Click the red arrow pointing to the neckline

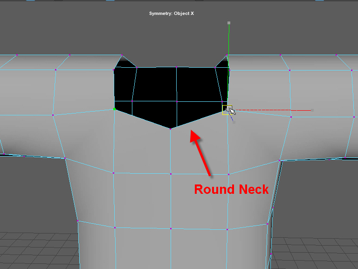[200, 153]
